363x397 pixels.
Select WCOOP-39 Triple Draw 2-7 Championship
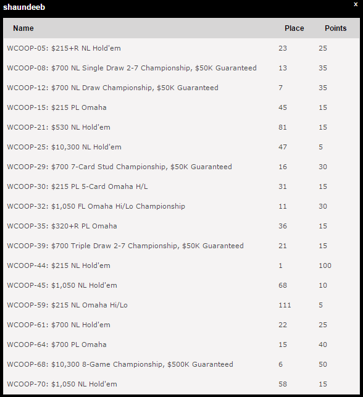click(x=181, y=246)
